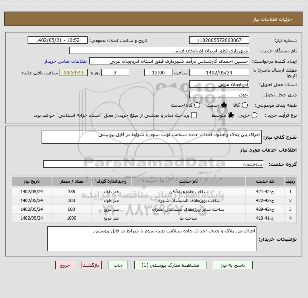Click service code ج-42-422
308x298 pixels.
265,200
